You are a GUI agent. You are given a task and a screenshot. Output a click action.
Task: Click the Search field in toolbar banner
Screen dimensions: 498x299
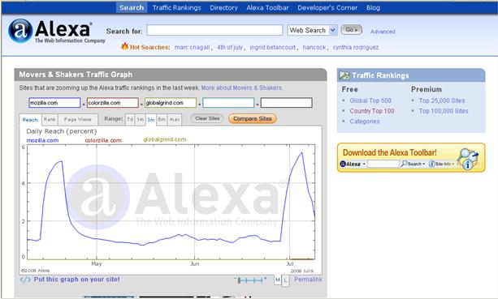point(383,164)
